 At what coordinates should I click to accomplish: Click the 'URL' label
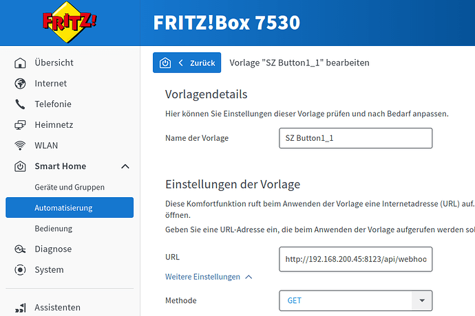coord(172,257)
